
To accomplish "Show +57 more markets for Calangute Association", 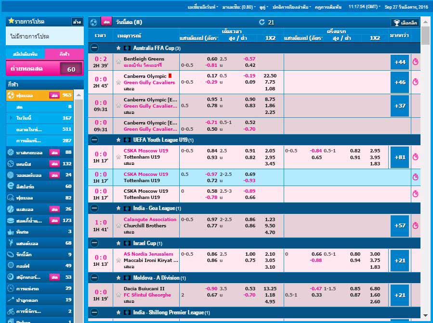I will pos(400,226).
